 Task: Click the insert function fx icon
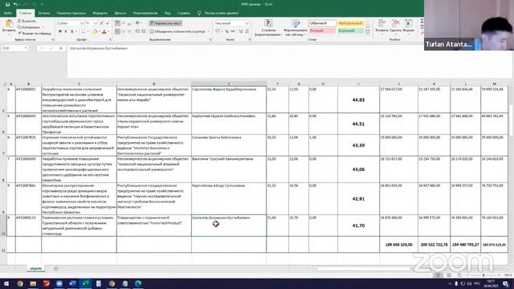61,48
